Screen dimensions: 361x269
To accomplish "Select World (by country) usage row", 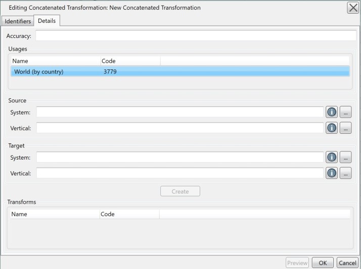I will tap(180, 71).
